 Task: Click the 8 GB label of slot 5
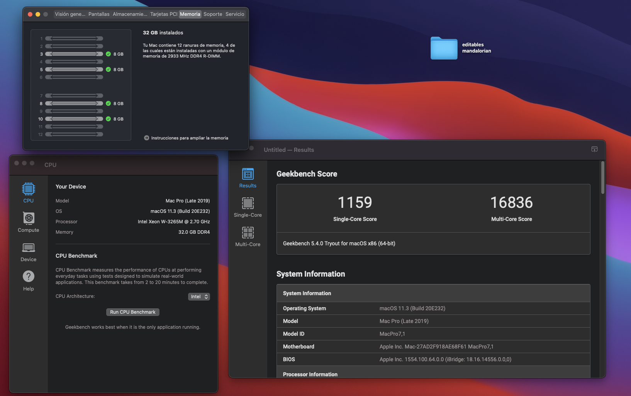point(119,70)
